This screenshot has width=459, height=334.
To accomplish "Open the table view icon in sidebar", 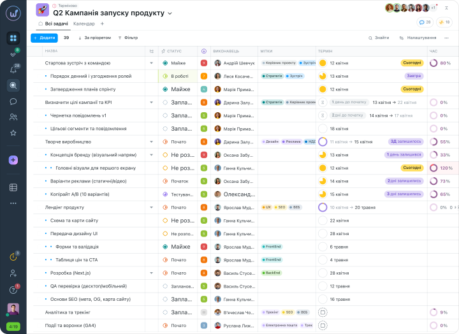I will click(x=13, y=187).
